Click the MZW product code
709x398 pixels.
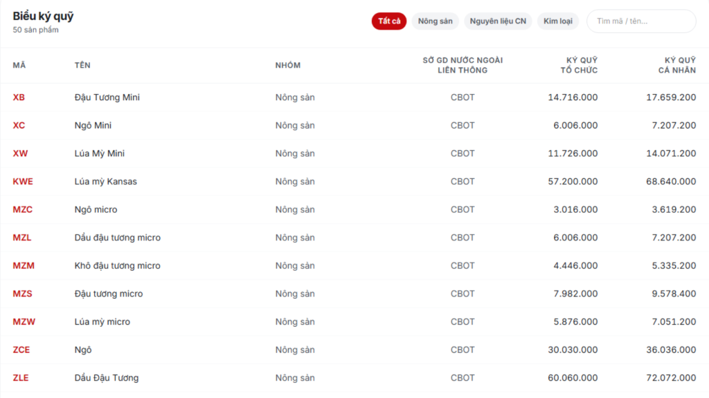click(x=24, y=322)
